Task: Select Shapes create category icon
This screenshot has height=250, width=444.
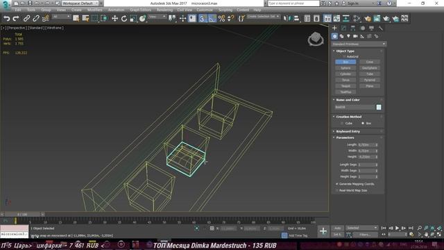Action: [341, 36]
